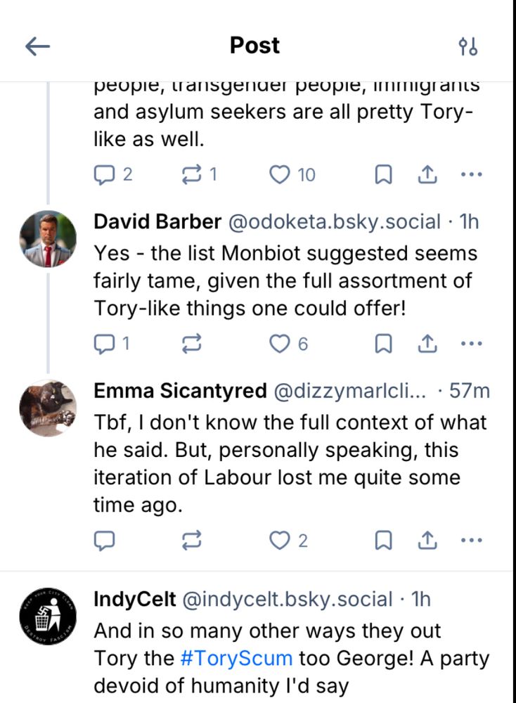Open Emma Sicantyred's avatar picture
The image size is (516, 703).
click(x=48, y=408)
